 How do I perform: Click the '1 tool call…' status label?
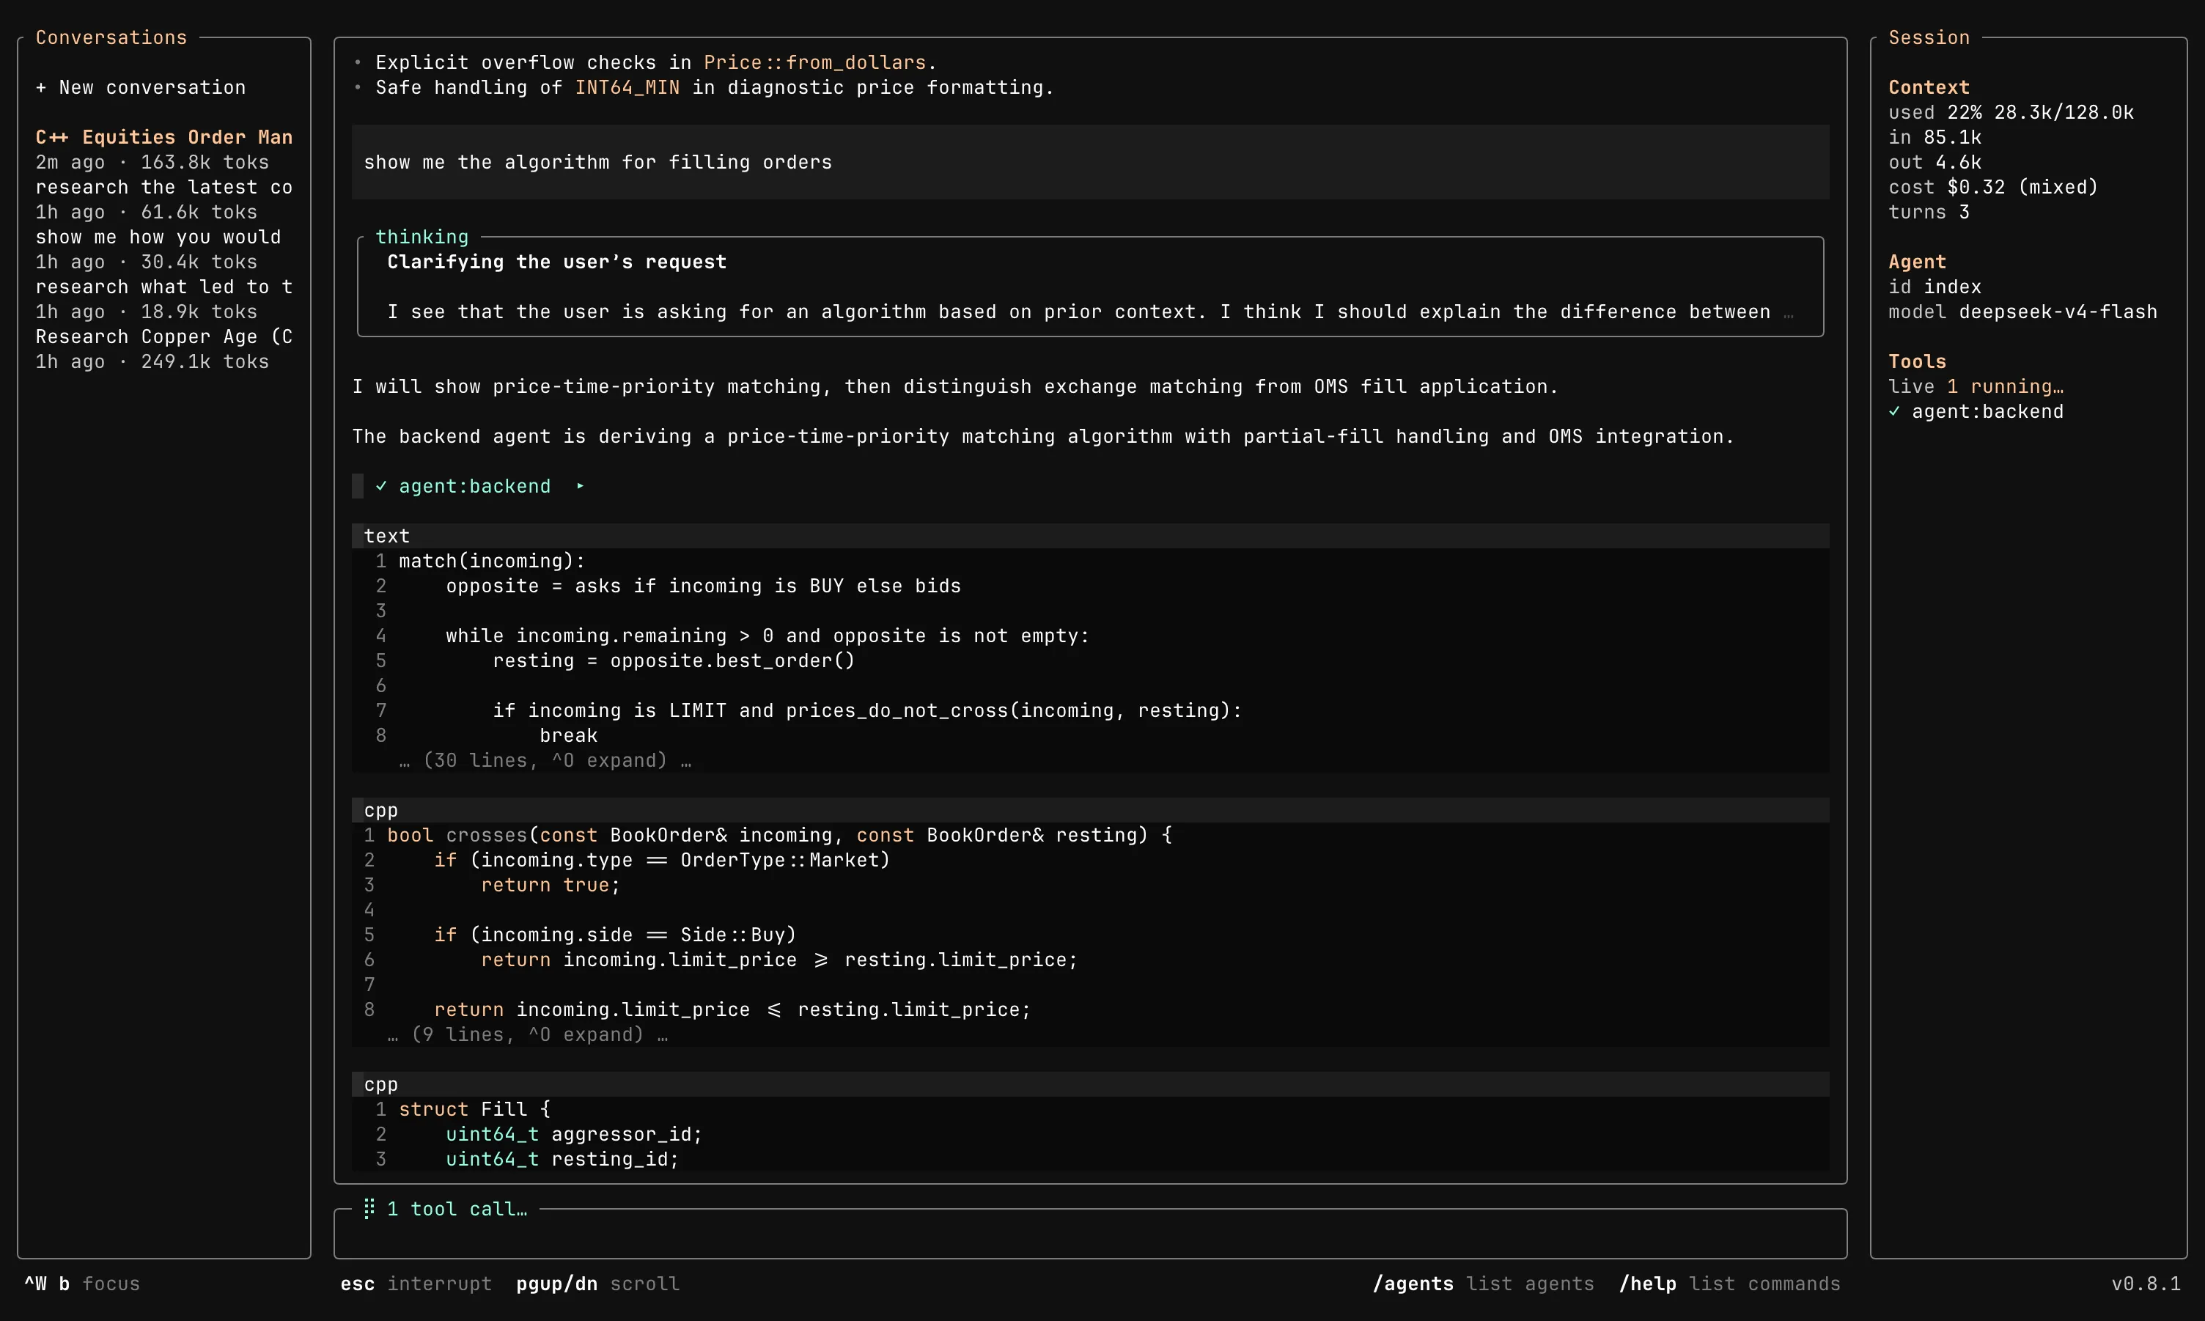pos(457,1209)
